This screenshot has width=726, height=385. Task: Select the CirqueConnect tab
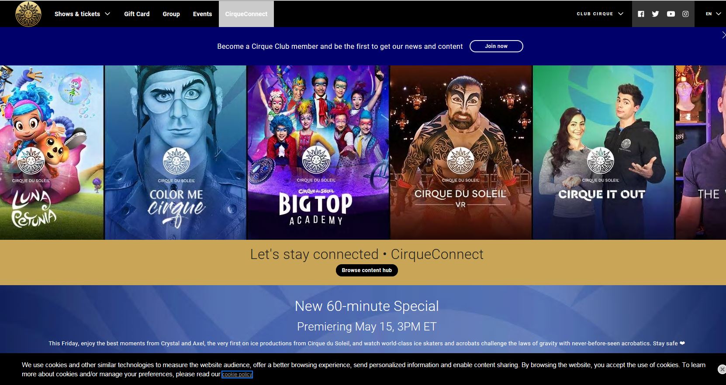[246, 14]
